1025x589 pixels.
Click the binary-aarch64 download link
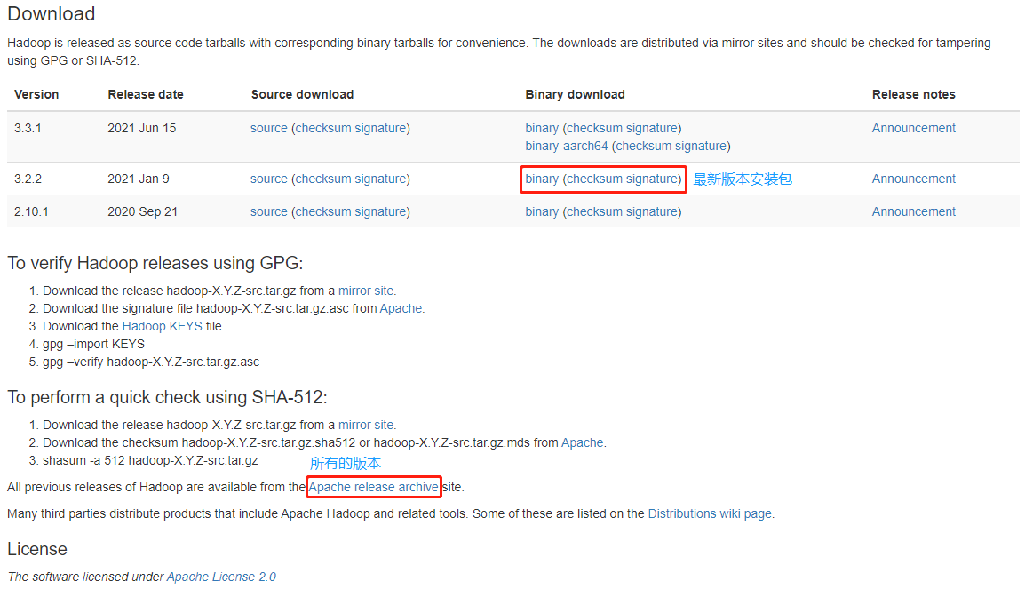pyautogui.click(x=567, y=146)
